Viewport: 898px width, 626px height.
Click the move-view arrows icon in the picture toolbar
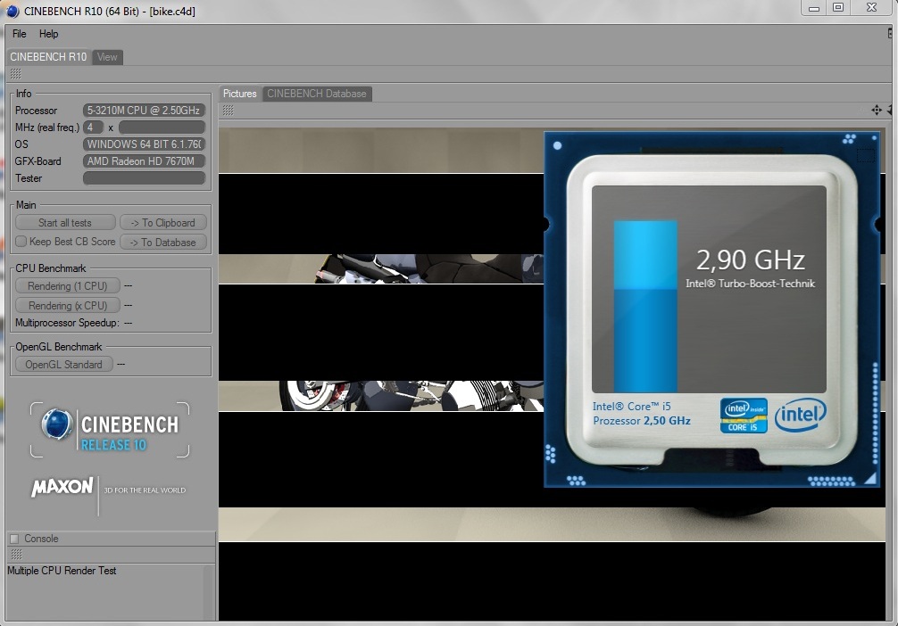click(x=877, y=110)
